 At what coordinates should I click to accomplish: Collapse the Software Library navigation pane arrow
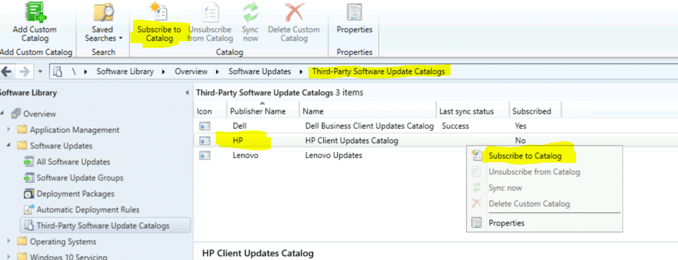point(187,93)
